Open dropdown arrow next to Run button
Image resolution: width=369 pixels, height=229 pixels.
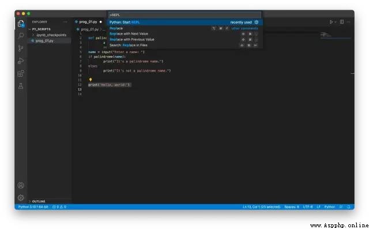[x=336, y=22]
